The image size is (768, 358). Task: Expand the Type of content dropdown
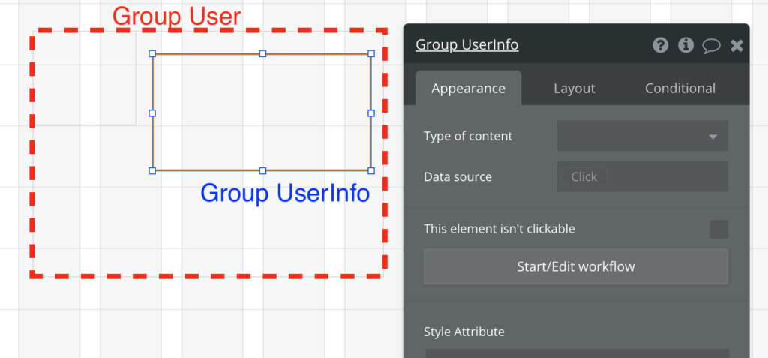tap(643, 136)
